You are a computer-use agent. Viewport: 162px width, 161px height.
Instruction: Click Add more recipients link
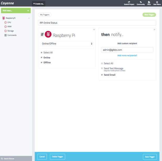coord(127,55)
